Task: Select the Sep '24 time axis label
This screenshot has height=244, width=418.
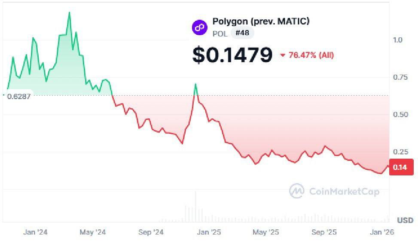Action: tap(151, 232)
